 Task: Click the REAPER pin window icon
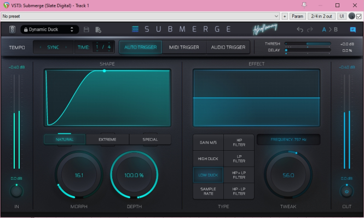(304, 5)
